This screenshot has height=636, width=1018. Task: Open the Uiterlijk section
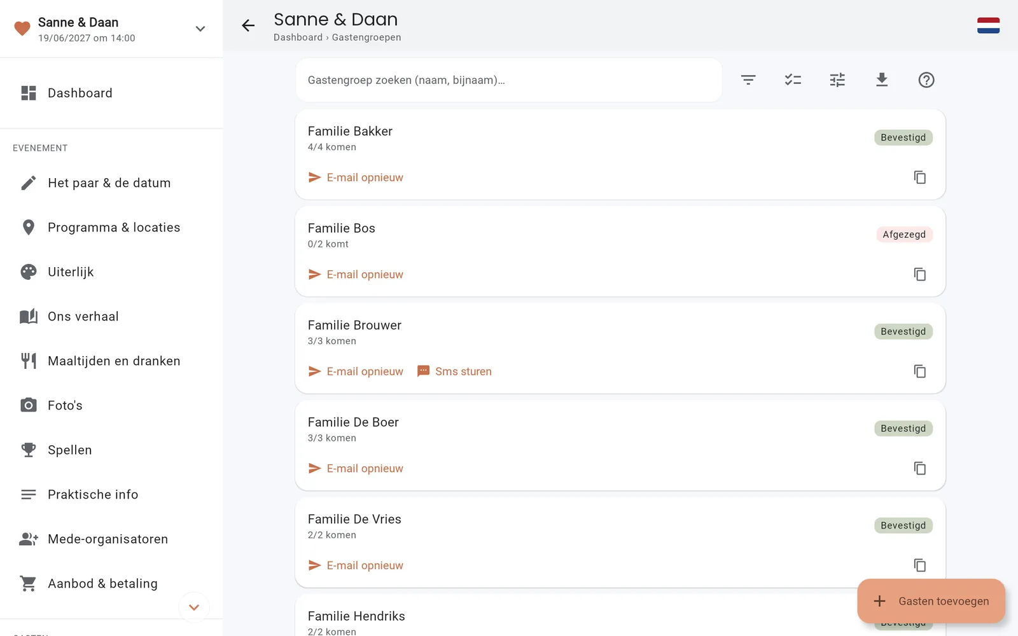pos(111,272)
